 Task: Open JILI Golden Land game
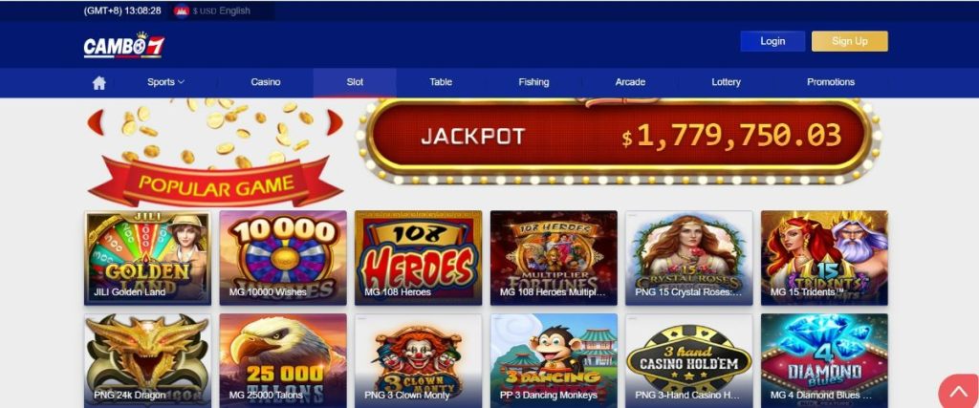(147, 258)
